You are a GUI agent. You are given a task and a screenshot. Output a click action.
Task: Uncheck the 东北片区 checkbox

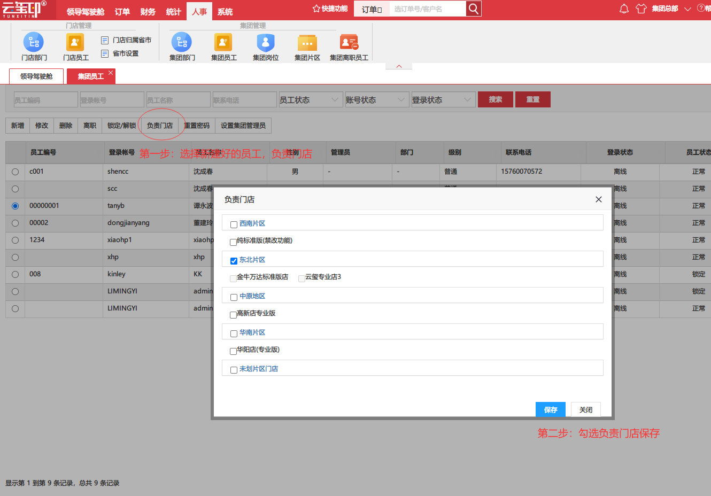click(x=234, y=261)
